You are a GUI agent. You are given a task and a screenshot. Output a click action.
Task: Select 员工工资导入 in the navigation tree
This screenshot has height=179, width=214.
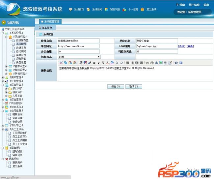pos(20,137)
